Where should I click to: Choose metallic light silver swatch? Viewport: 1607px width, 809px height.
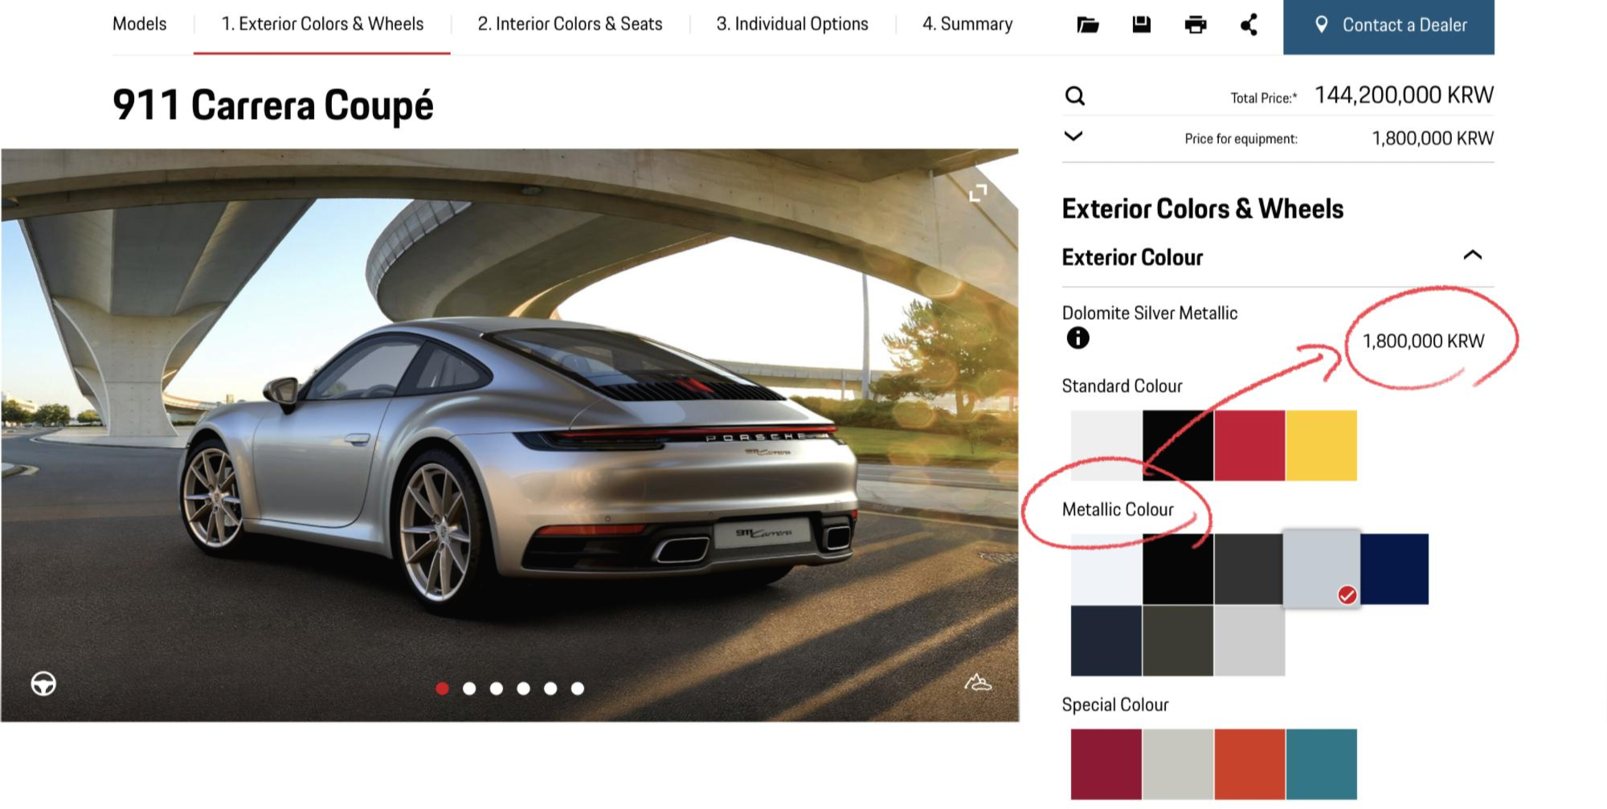click(1249, 640)
